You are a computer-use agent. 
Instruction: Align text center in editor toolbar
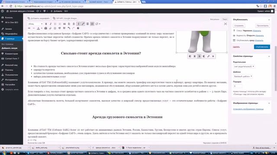pos(74,24)
